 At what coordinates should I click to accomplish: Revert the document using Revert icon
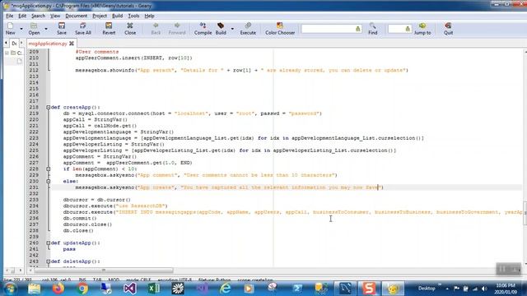point(109,29)
